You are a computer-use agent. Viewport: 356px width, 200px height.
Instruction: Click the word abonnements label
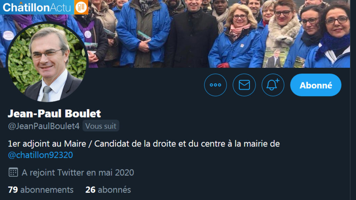(47, 190)
